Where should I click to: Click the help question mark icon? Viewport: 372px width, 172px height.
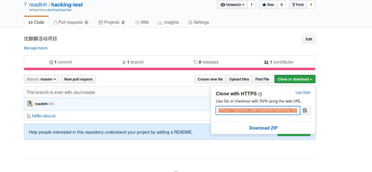[x=260, y=94]
